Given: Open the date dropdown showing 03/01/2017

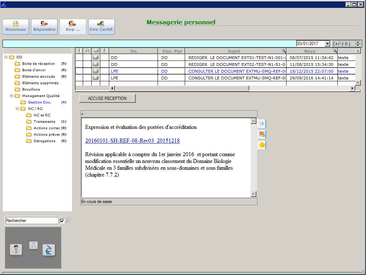Looking at the screenshot, I should 327,44.
